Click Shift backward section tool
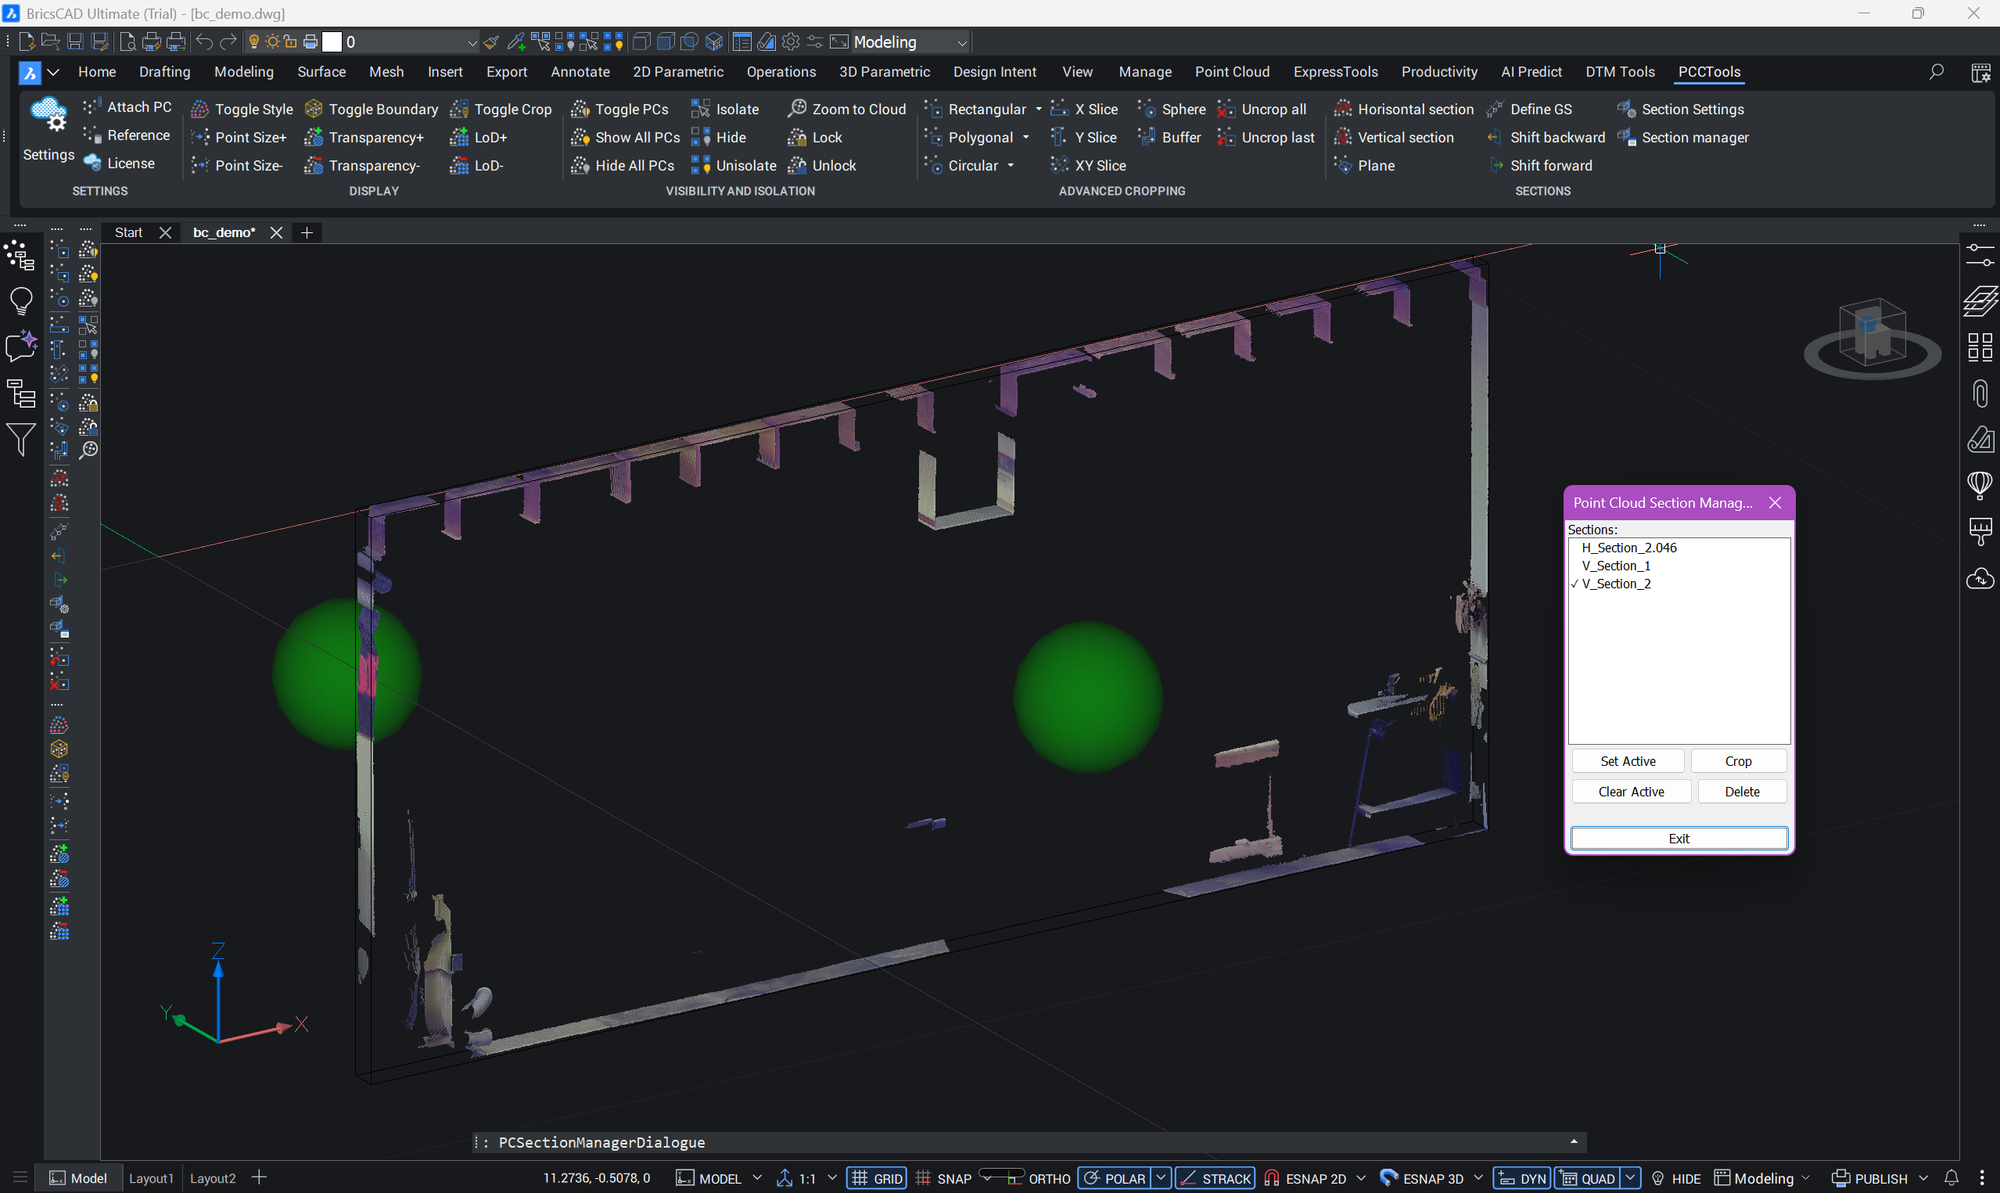Viewport: 2000px width, 1193px height. [x=1546, y=138]
